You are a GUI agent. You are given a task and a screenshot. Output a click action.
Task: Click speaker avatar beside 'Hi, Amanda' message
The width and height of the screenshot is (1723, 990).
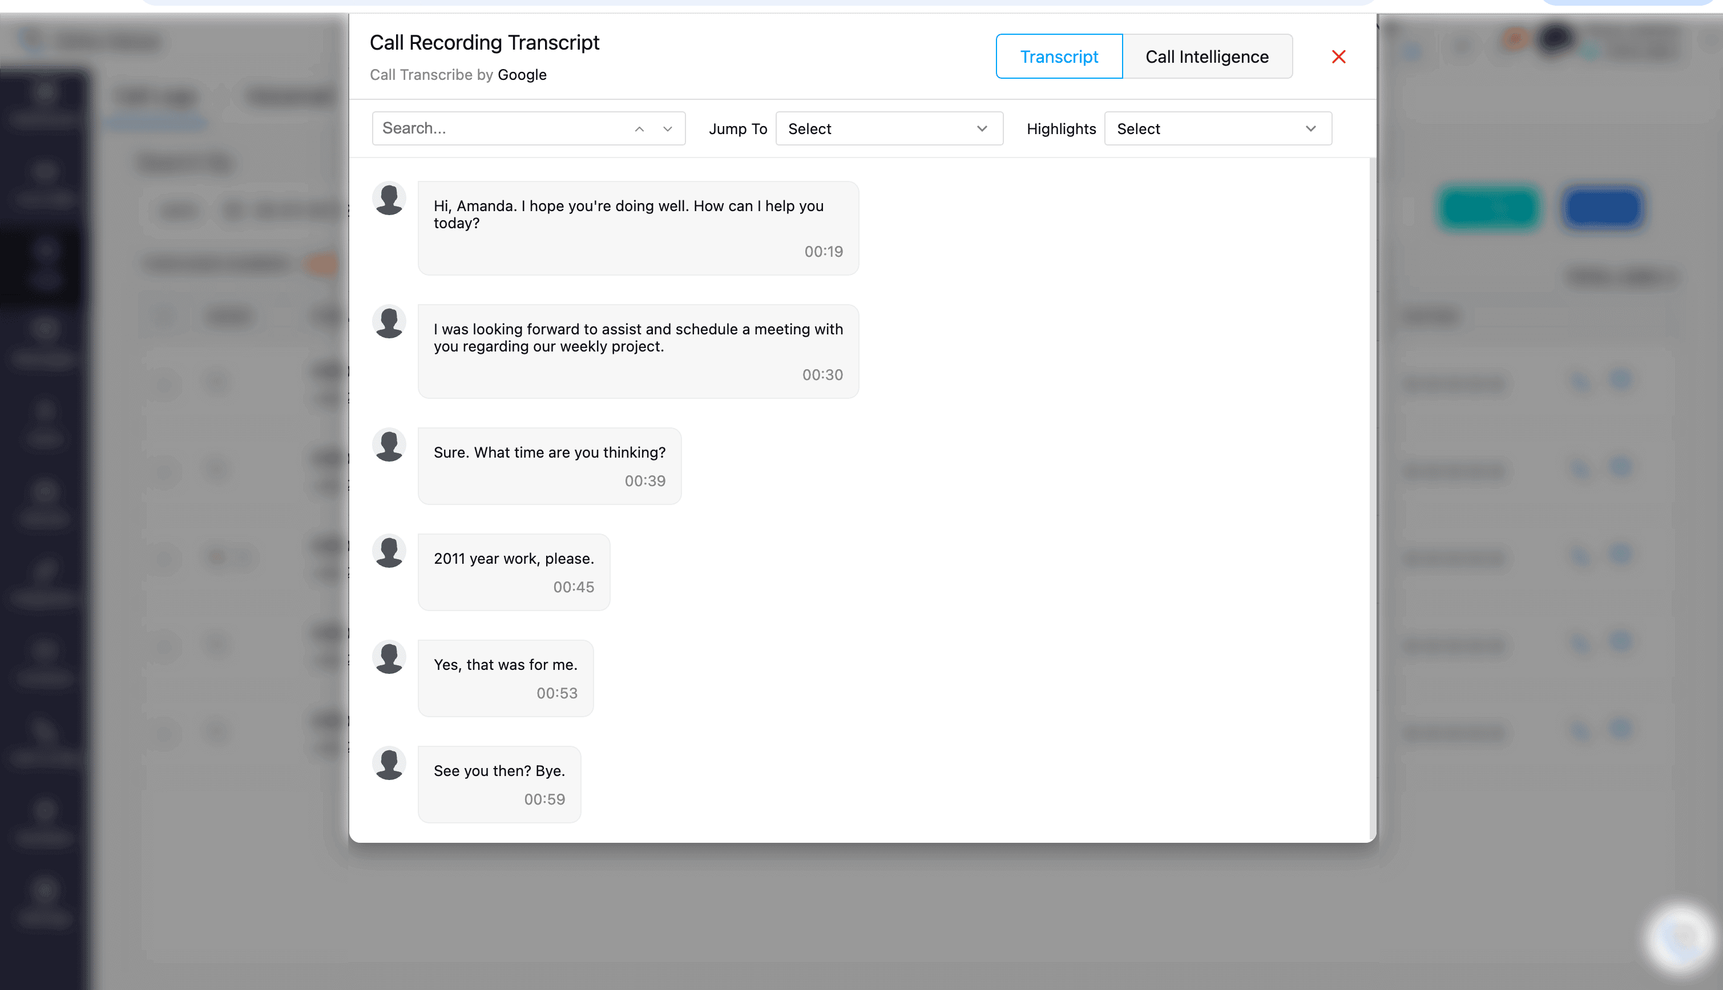click(x=389, y=199)
